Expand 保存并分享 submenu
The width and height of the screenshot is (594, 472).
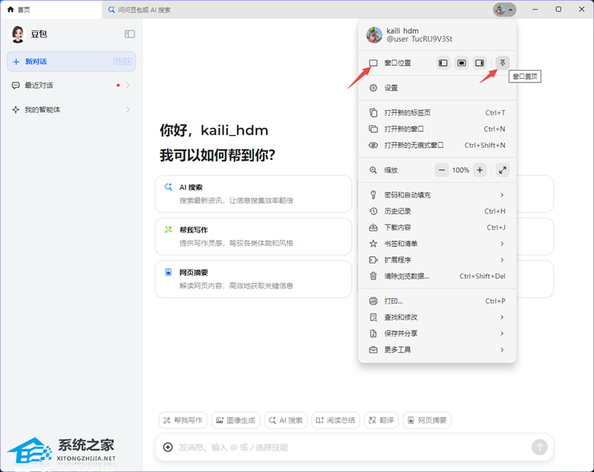437,334
